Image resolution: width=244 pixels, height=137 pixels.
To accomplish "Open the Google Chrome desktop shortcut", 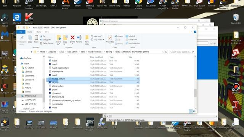I will pos(138,4).
